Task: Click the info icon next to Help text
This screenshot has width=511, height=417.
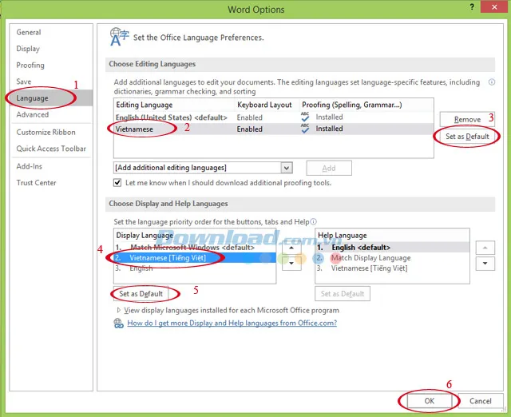Action: (x=314, y=222)
